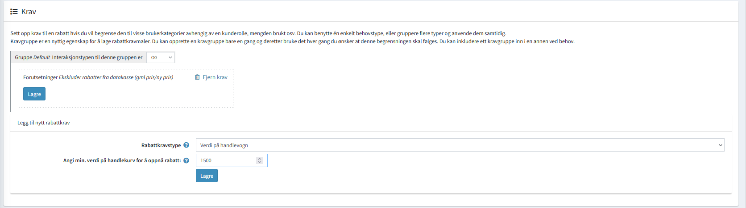The image size is (746, 208).
Task: Increase the minimum cart value with the up arrow
Action: click(260, 159)
